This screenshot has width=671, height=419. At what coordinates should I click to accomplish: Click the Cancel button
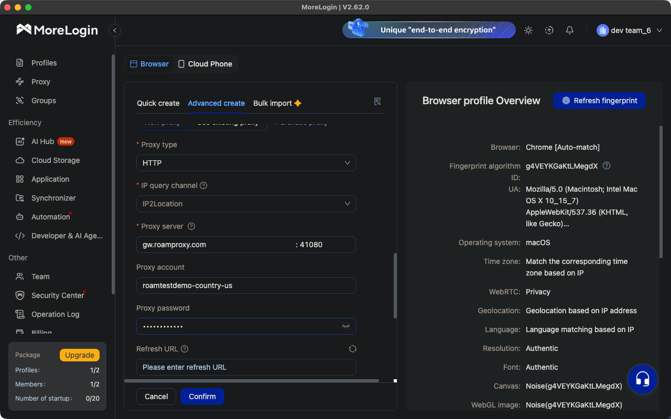coord(156,396)
